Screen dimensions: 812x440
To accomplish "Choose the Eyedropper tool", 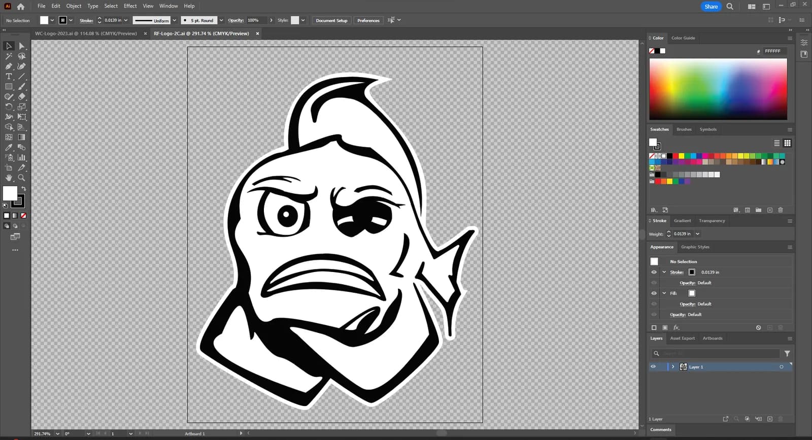I will [x=9, y=147].
